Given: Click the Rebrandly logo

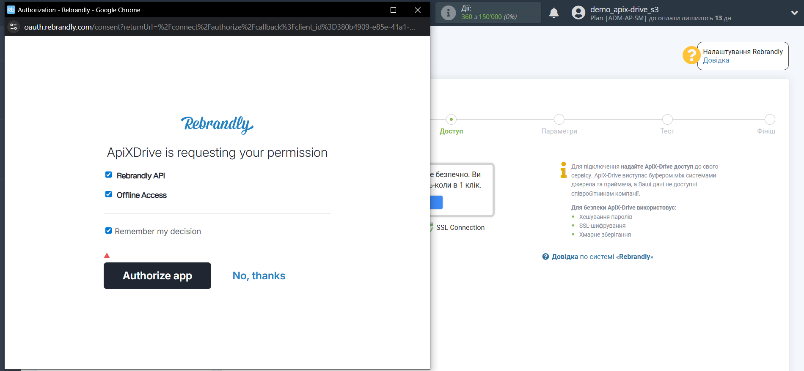Looking at the screenshot, I should pyautogui.click(x=217, y=125).
